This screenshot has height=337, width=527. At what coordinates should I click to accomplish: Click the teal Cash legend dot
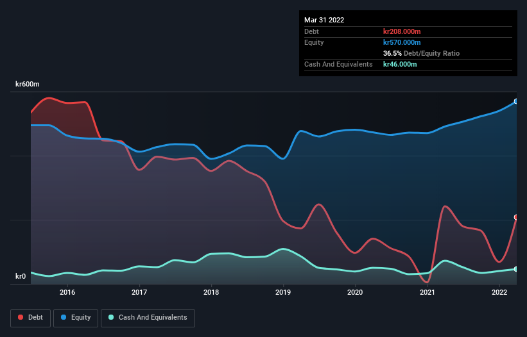(x=111, y=317)
